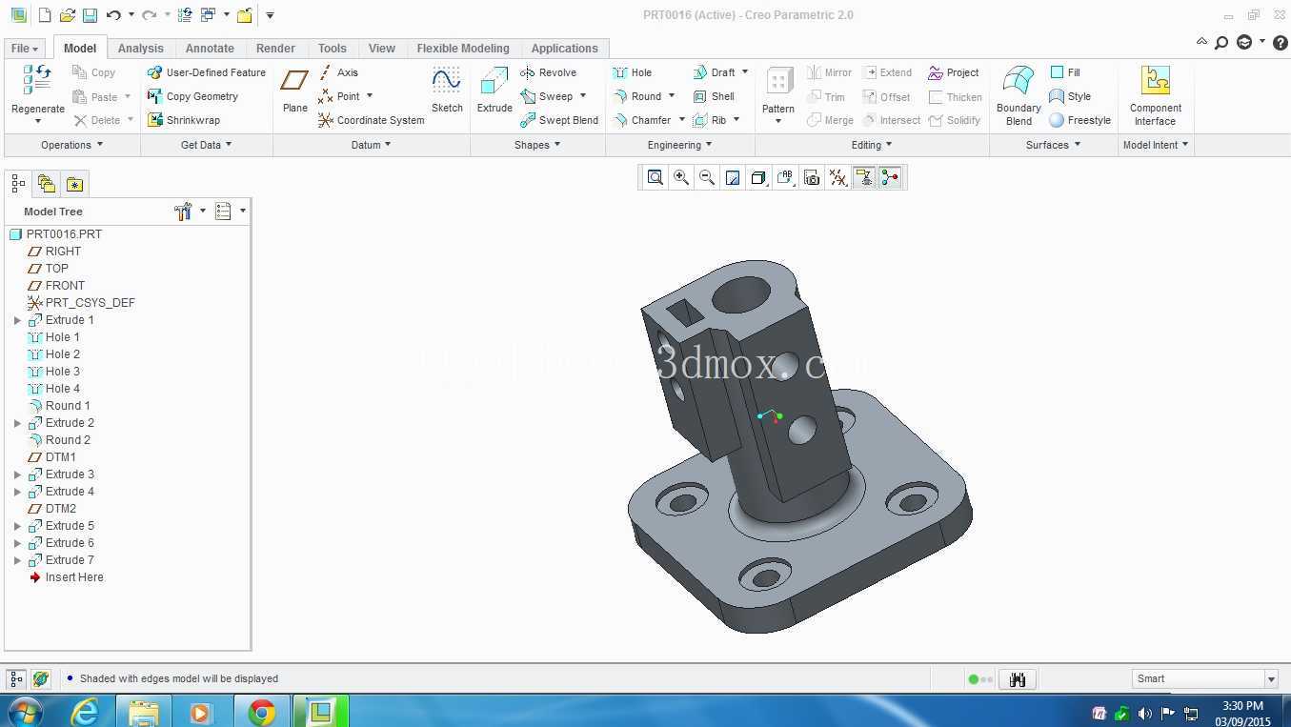Select the Zoom In tool
This screenshot has width=1291, height=727.
coord(681,177)
